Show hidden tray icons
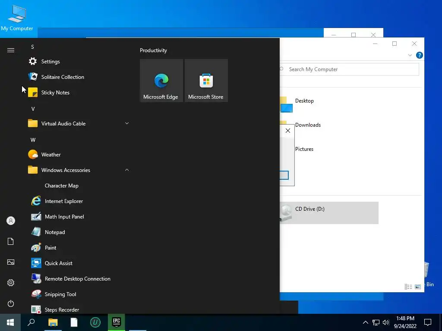The image size is (442, 331). 365,322
